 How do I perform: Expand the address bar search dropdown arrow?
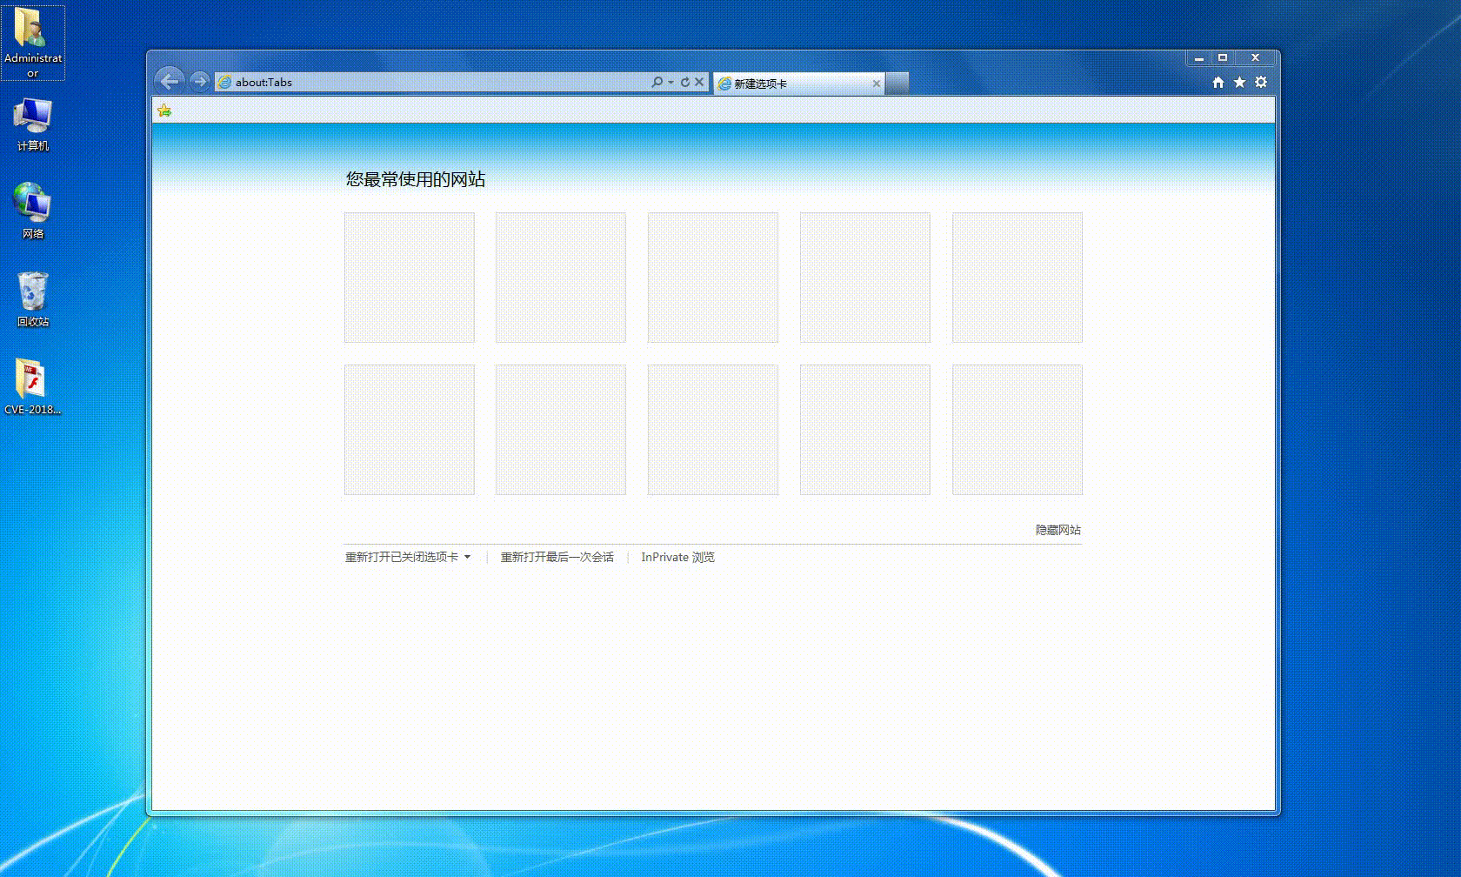pyautogui.click(x=670, y=83)
